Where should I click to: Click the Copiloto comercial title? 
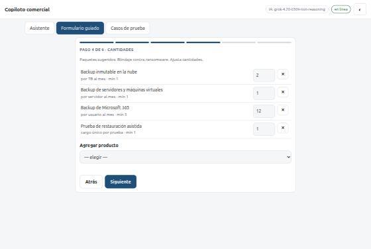[27, 9]
